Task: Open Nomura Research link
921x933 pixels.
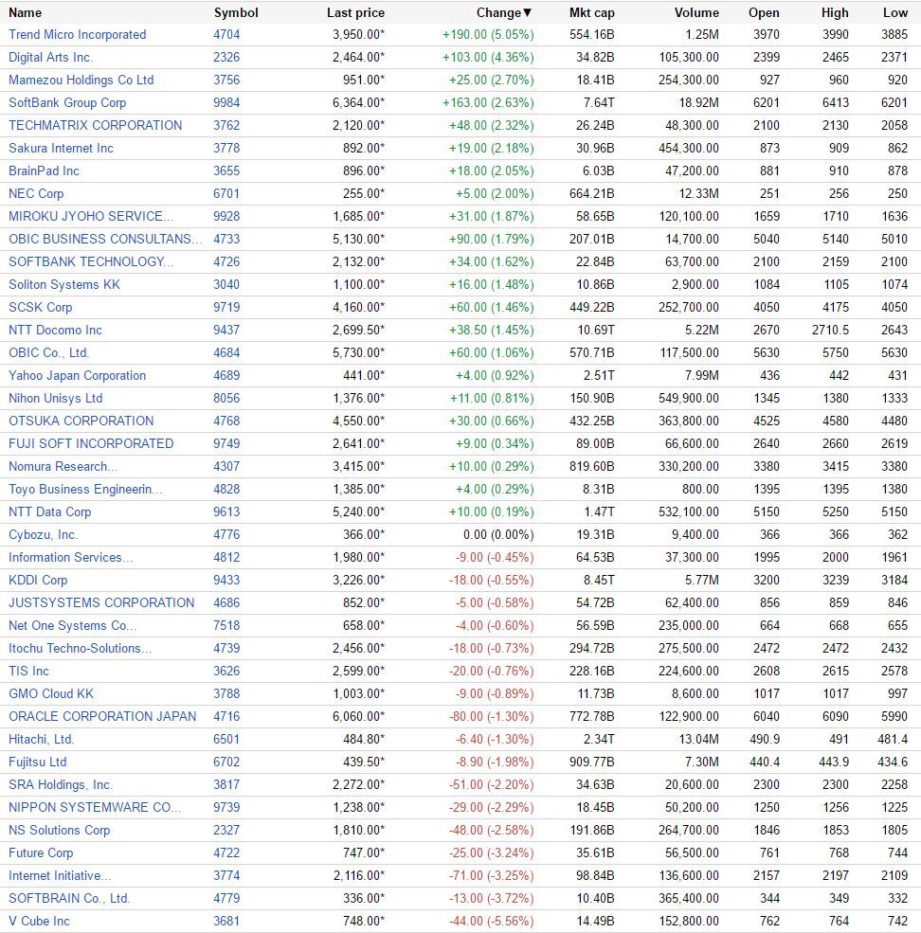Action: 63,466
